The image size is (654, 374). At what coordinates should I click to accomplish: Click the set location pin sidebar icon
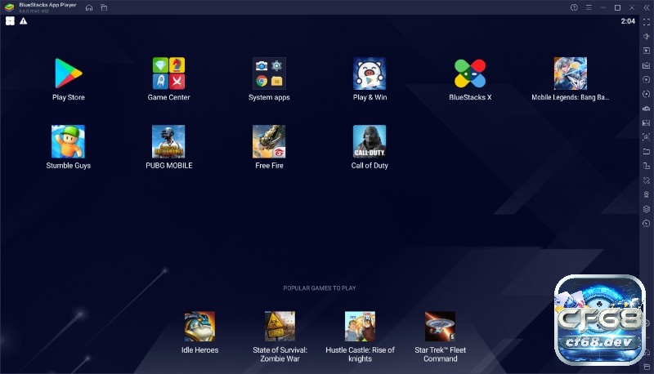pyautogui.click(x=647, y=194)
